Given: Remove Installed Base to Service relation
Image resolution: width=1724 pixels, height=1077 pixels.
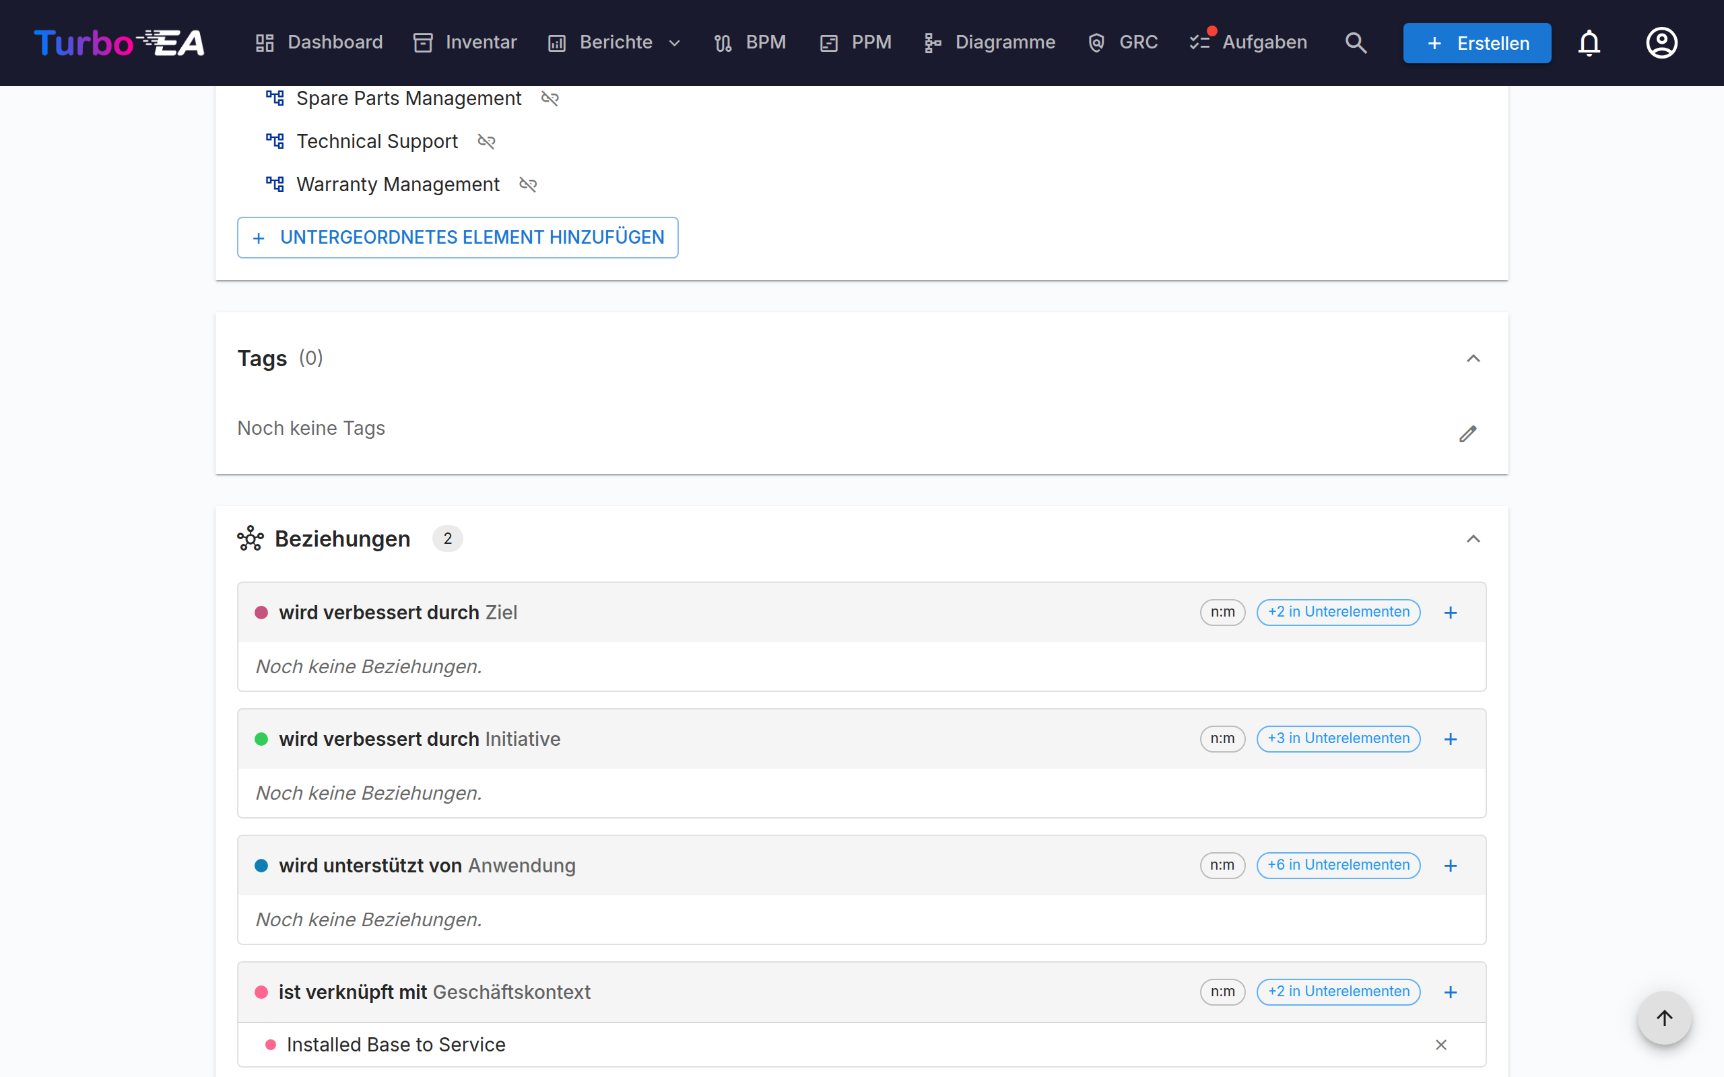Looking at the screenshot, I should (1440, 1045).
